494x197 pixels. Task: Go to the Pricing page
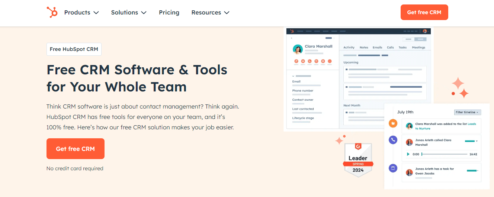point(169,12)
